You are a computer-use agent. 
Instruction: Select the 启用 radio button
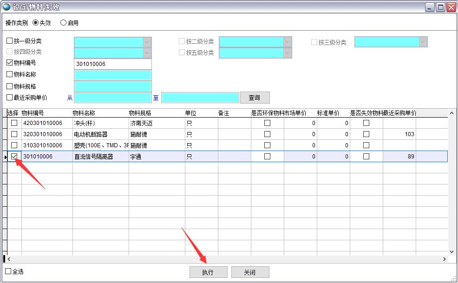(63, 22)
